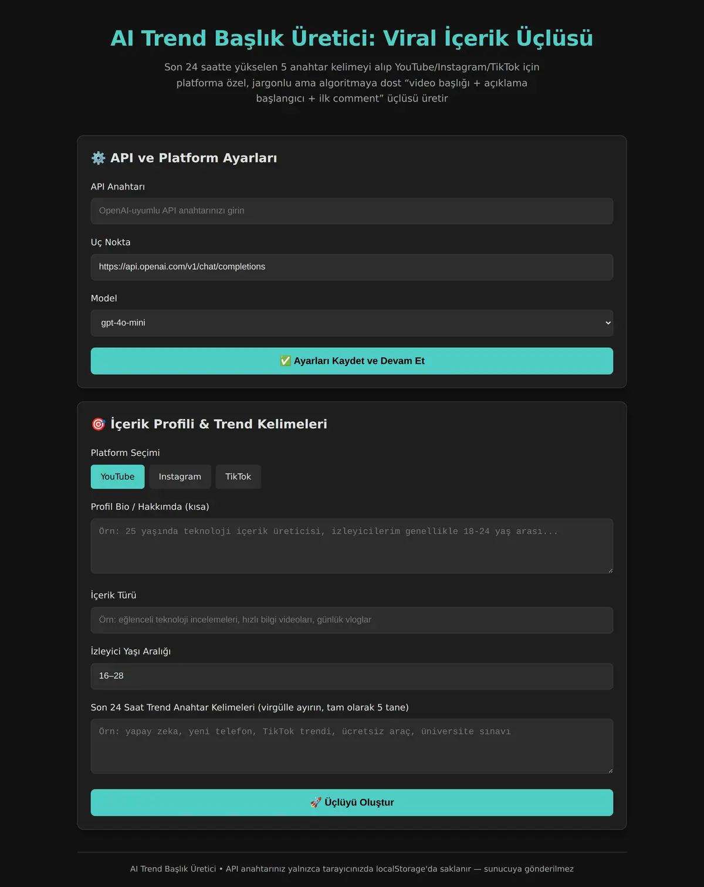Open the Model dropdown showing gpt-4o-mini

pos(352,323)
